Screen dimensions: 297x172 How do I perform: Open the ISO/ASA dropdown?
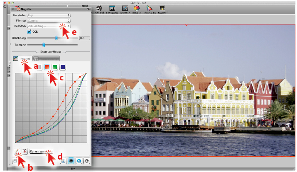tap(48, 26)
